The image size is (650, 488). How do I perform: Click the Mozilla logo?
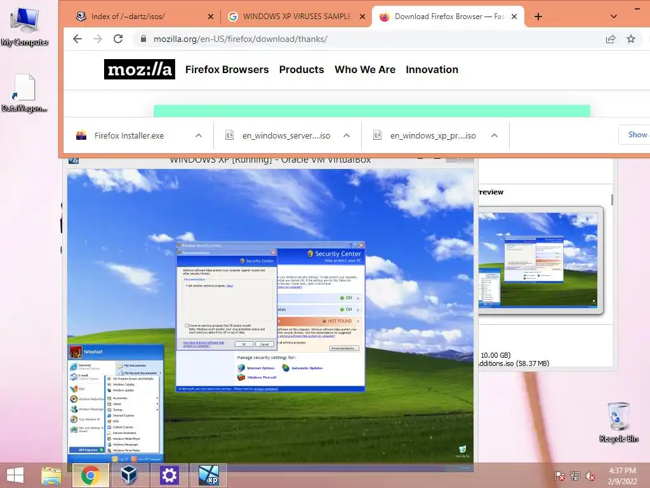click(x=139, y=69)
